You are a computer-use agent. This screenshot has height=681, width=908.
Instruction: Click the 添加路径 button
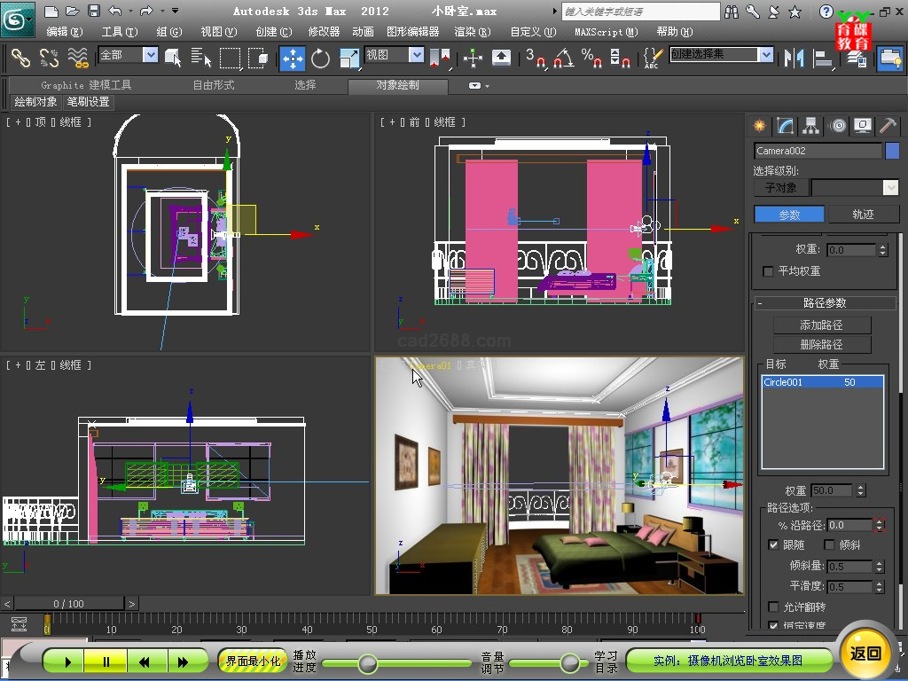pyautogui.click(x=821, y=325)
